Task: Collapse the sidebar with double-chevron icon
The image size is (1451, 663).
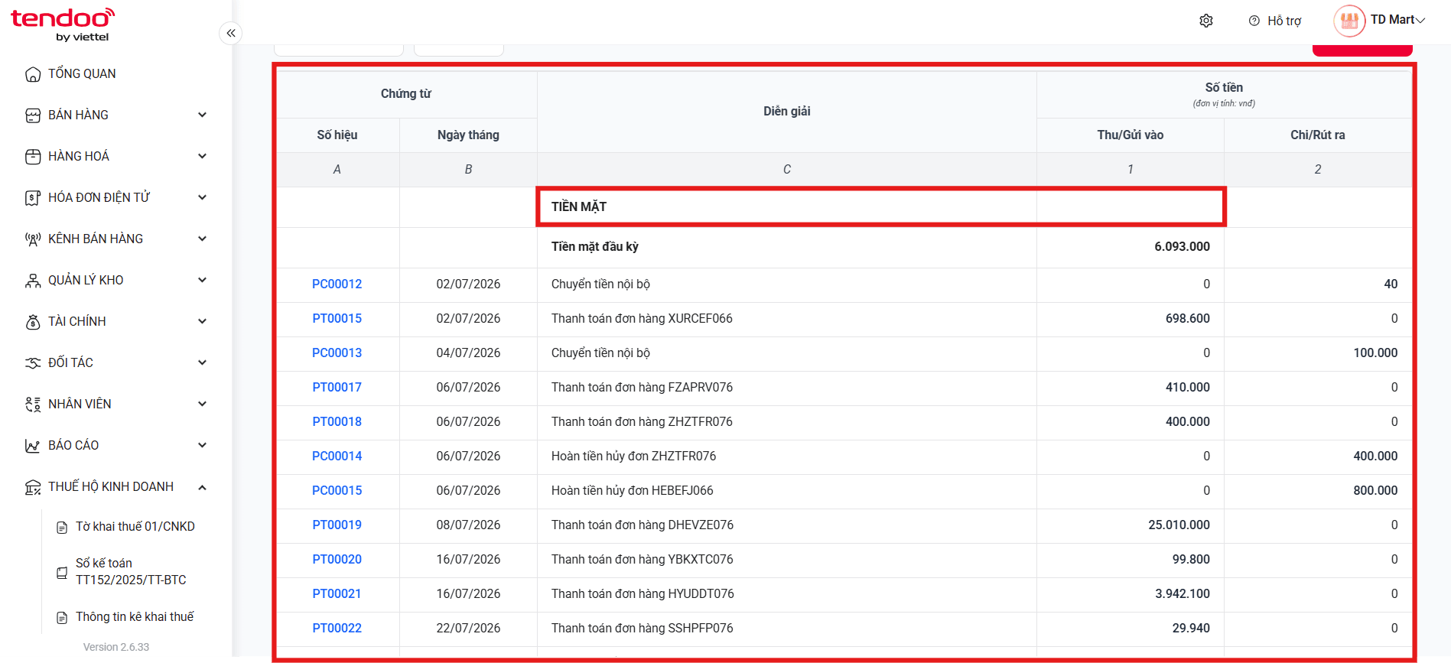Action: point(231,33)
